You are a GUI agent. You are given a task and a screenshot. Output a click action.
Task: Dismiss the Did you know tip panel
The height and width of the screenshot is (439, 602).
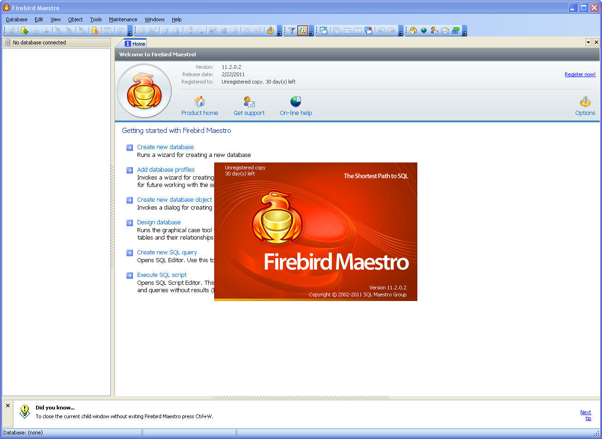tap(7, 405)
